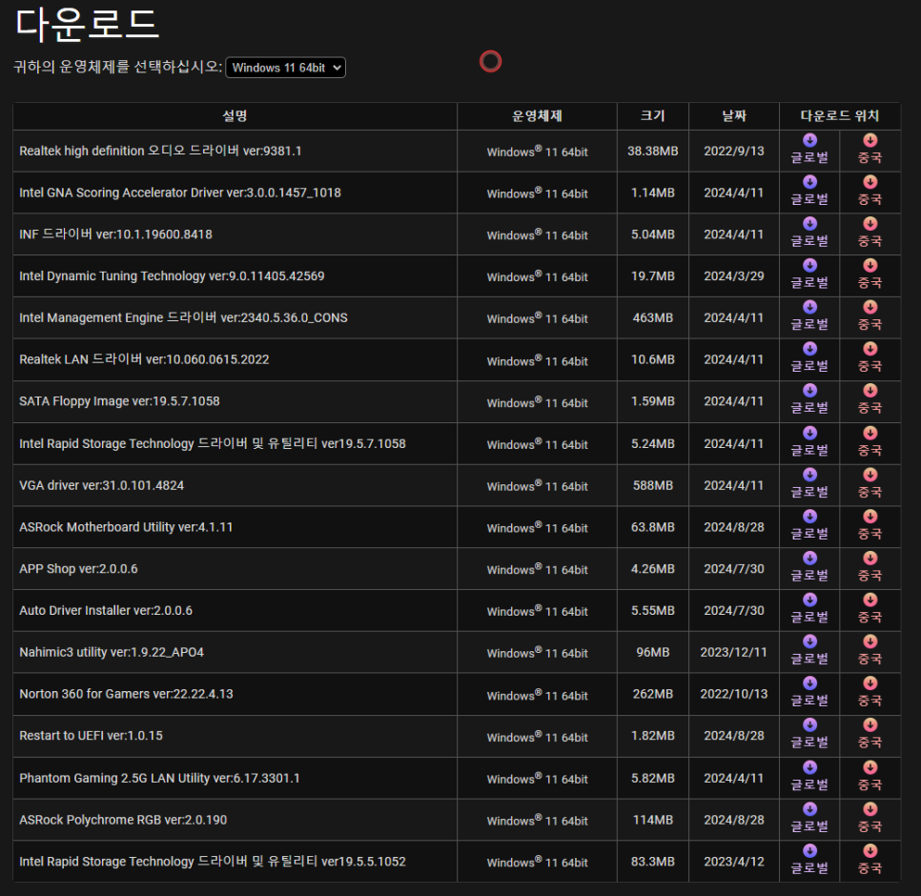Click the 다운로드 위치 column header
Image resolution: width=921 pixels, height=896 pixels.
click(840, 115)
